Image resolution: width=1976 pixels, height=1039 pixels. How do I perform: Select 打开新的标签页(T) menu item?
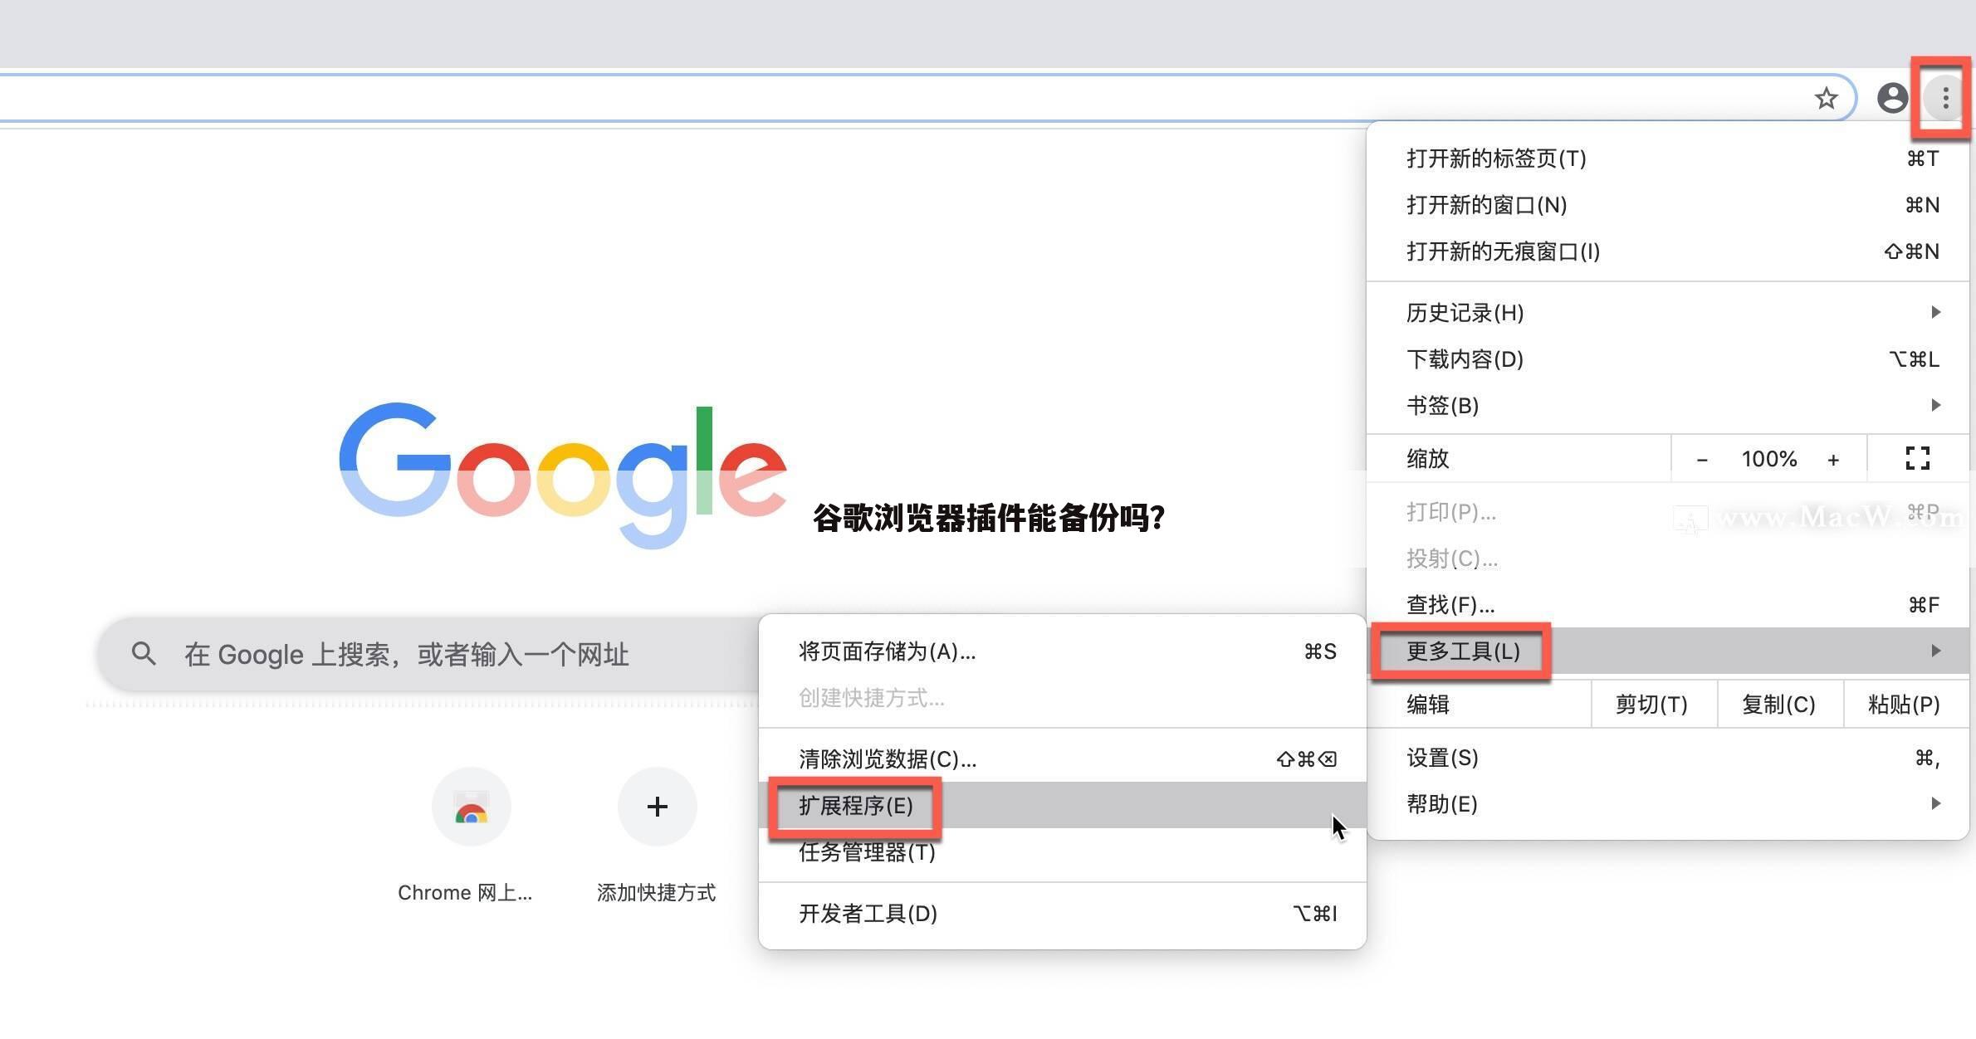[1668, 159]
